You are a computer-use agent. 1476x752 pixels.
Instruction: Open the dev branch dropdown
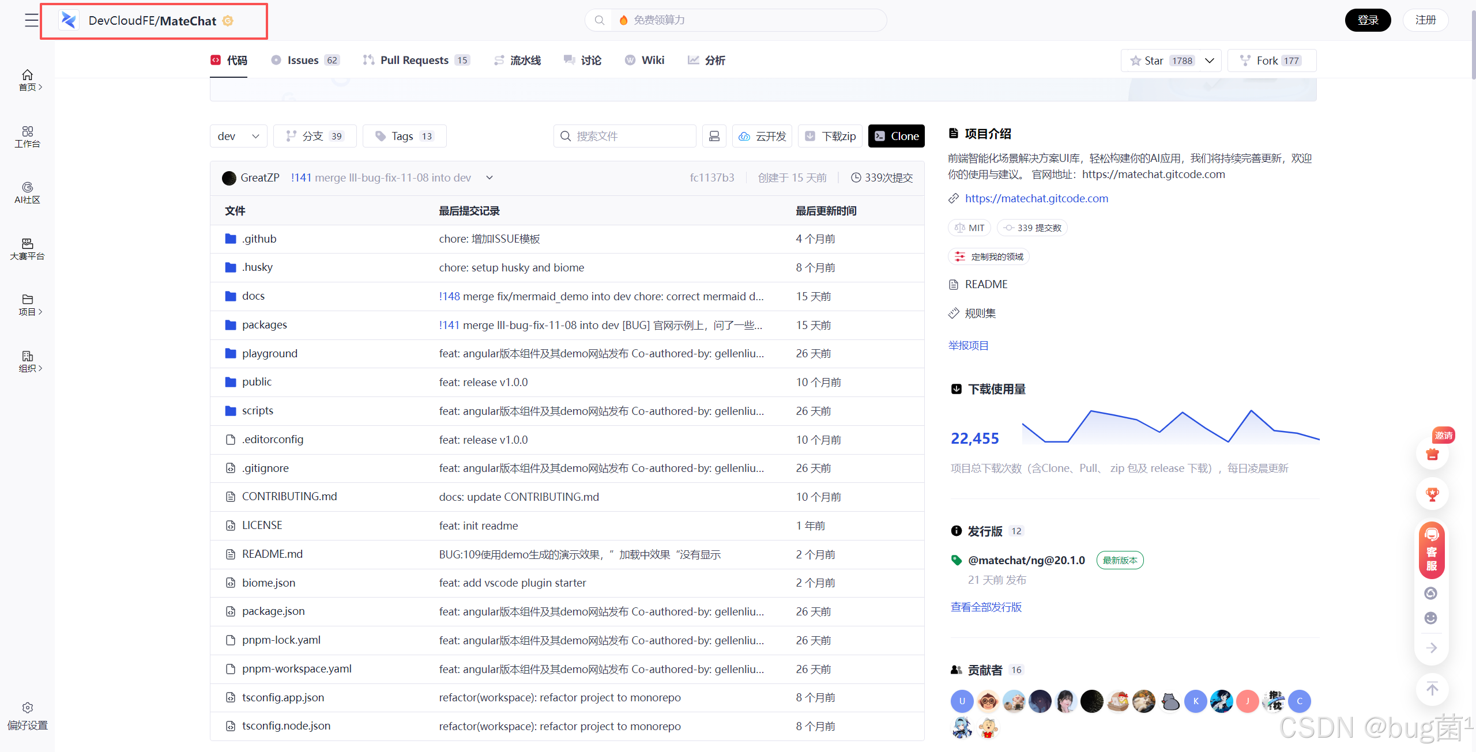(x=238, y=136)
